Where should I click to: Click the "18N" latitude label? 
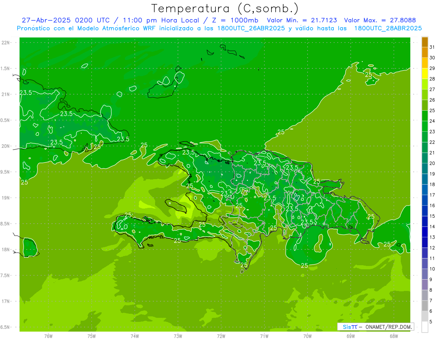pyautogui.click(x=6, y=249)
